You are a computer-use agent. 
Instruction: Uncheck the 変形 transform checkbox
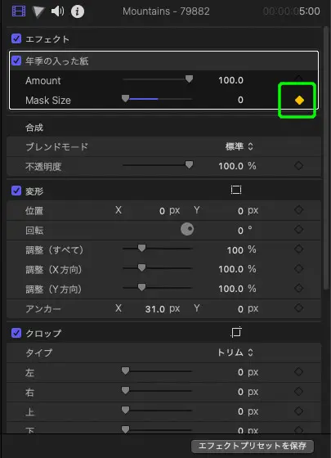tap(16, 191)
